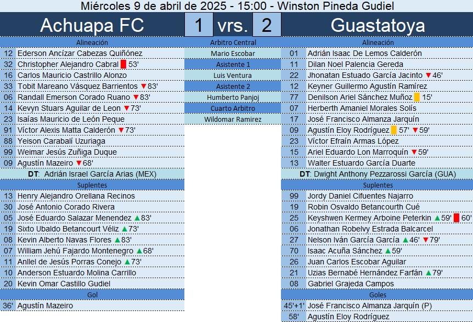
Task: Select the Cuarto Arbitro label row
Action: pyautogui.click(x=233, y=108)
